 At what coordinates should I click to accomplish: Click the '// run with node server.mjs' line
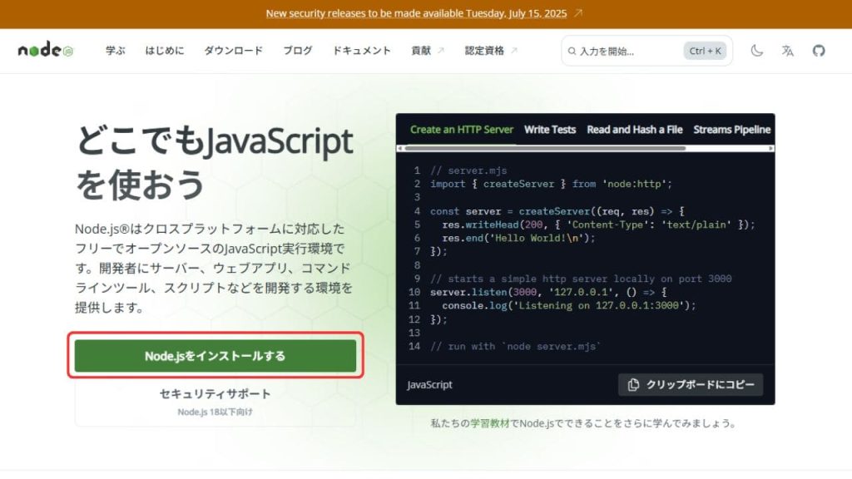pos(515,347)
